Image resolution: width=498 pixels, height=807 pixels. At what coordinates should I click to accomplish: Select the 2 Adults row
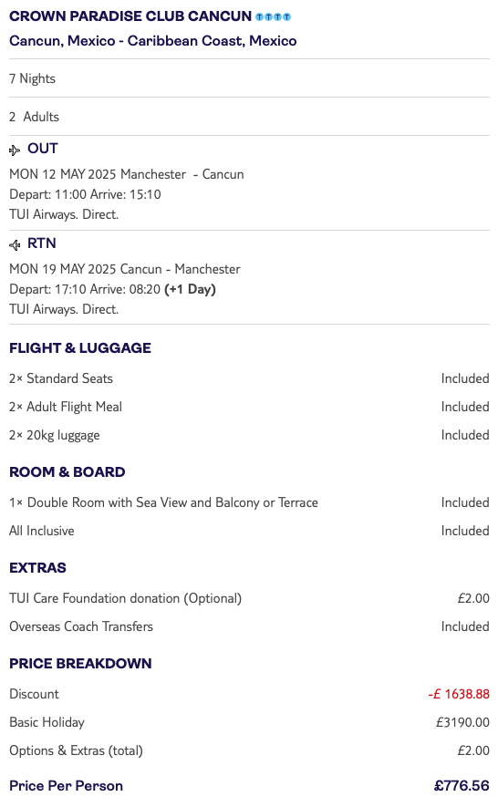coord(249,117)
